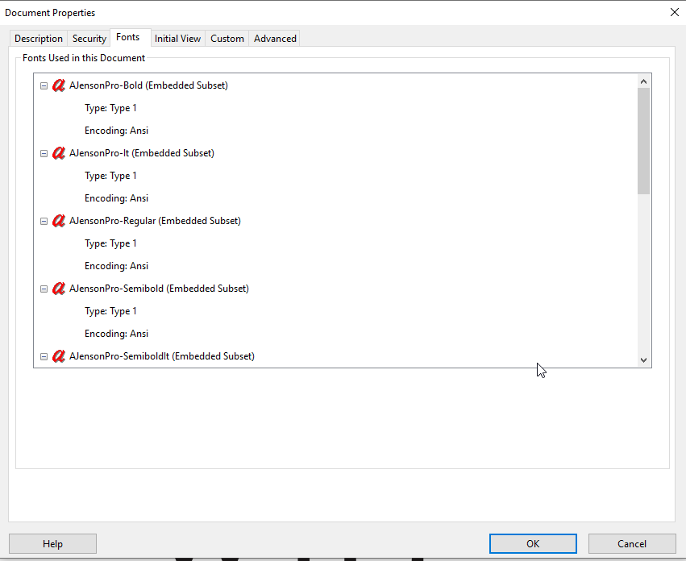Click the font icon beside AJensonPro-It
The height and width of the screenshot is (561, 686).
58,152
